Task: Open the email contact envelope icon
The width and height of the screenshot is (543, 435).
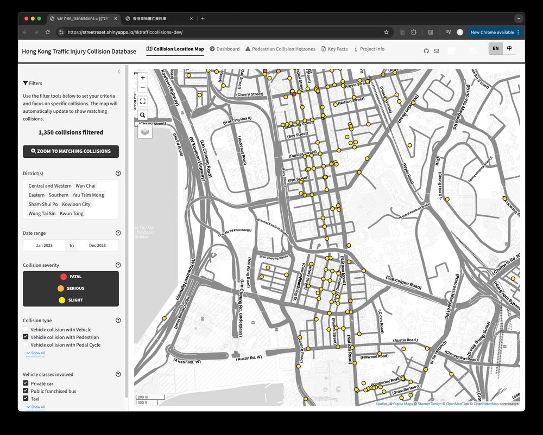Action: 437,51
